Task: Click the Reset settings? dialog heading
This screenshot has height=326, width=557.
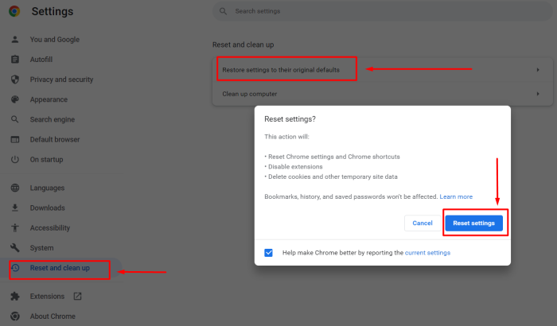Action: pyautogui.click(x=290, y=119)
